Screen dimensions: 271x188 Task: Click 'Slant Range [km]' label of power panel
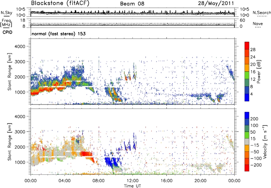tap(9, 72)
